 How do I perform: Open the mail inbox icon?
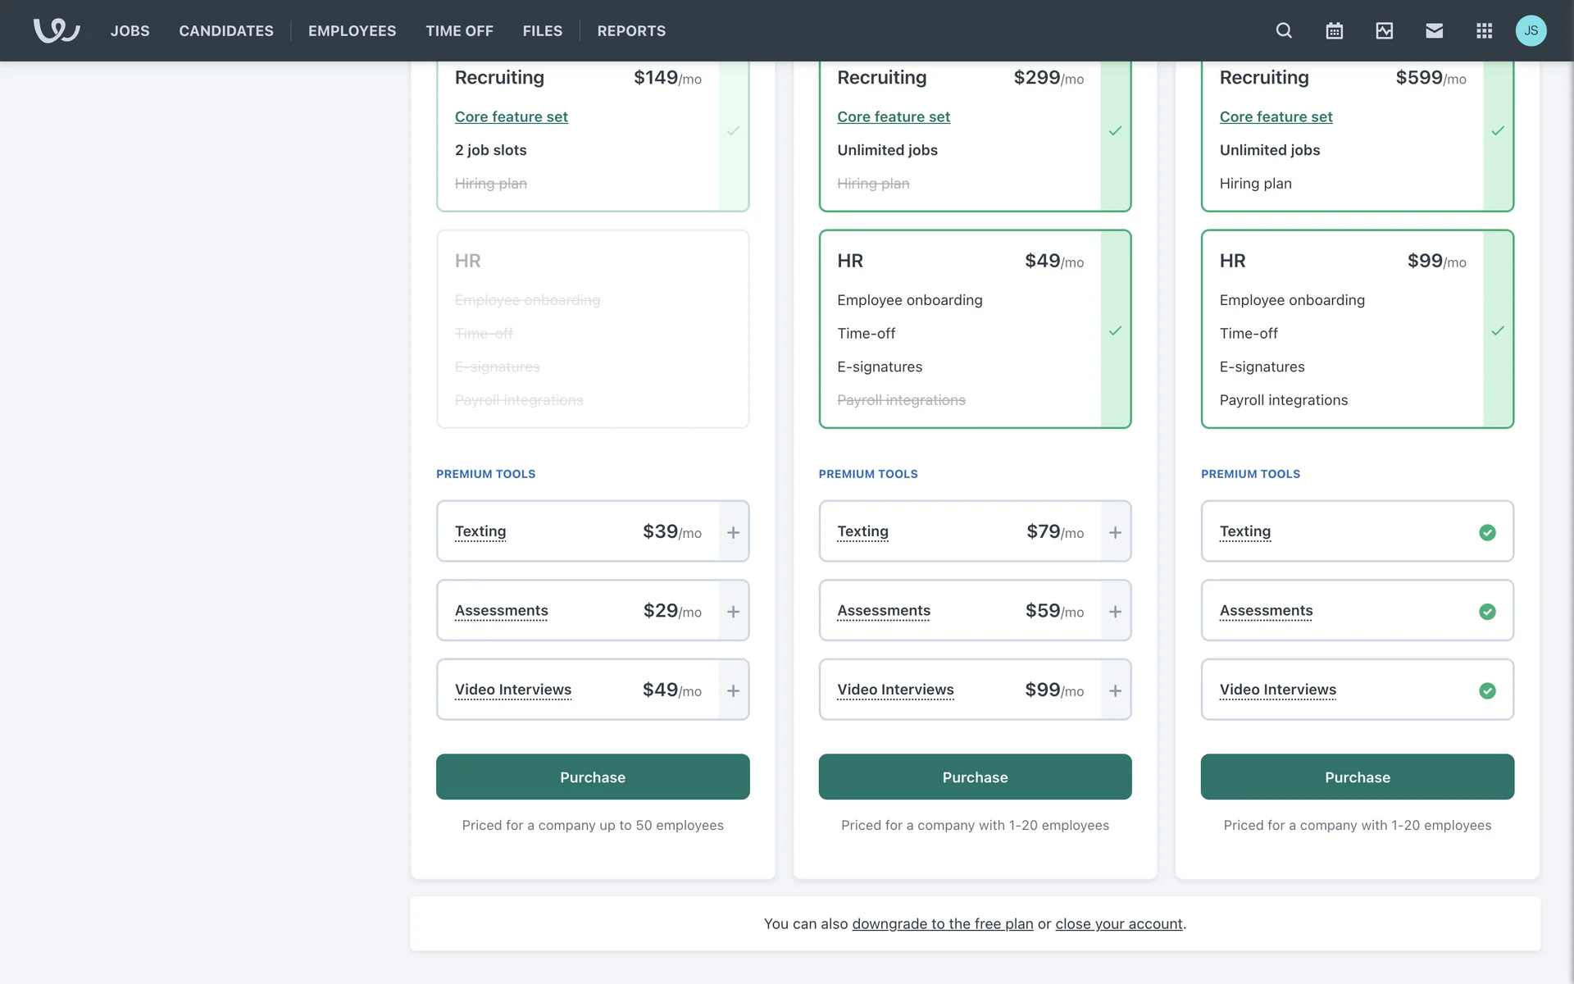tap(1434, 30)
